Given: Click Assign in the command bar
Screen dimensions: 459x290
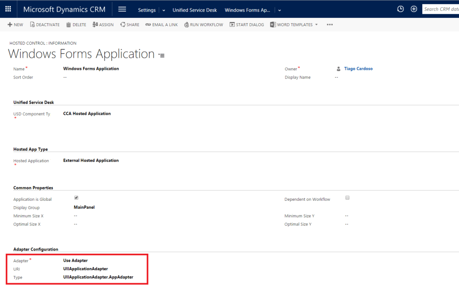Looking at the screenshot, I should 103,25.
